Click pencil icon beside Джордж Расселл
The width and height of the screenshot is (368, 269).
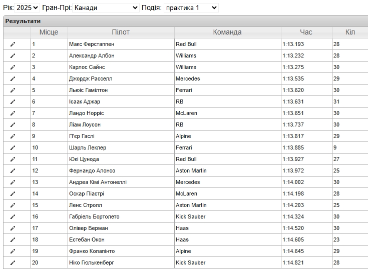pyautogui.click(x=13, y=78)
